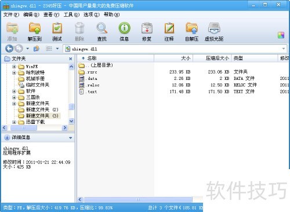Open the 上层目录 parent folder entry
The width and height of the screenshot is (290, 212).
[x=96, y=65]
